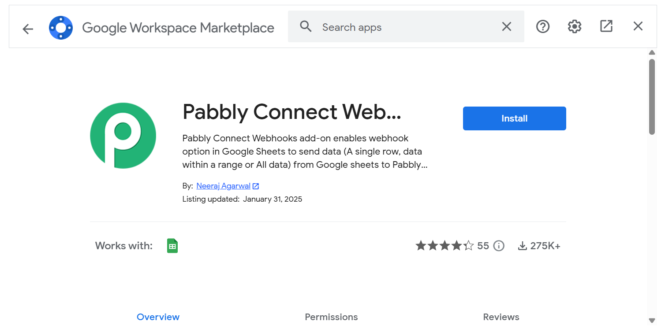
Task: Click the scrollbar down arrow
Action: pos(652,321)
